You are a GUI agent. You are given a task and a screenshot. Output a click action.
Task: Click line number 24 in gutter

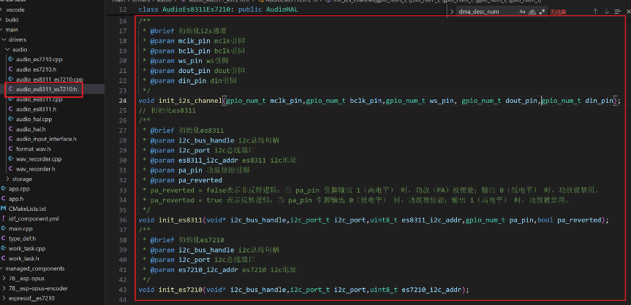coord(123,101)
